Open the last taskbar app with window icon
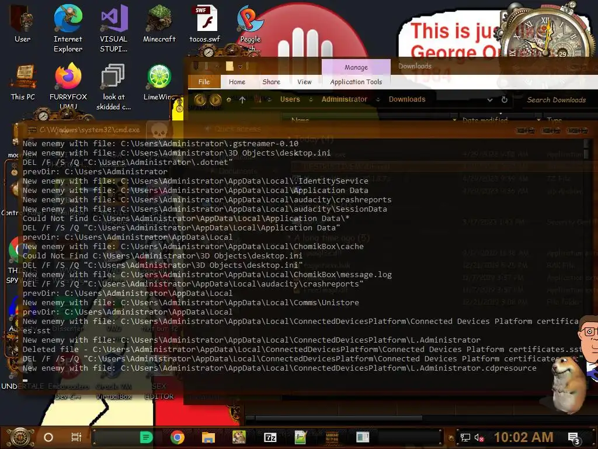598x449 pixels. (363, 437)
